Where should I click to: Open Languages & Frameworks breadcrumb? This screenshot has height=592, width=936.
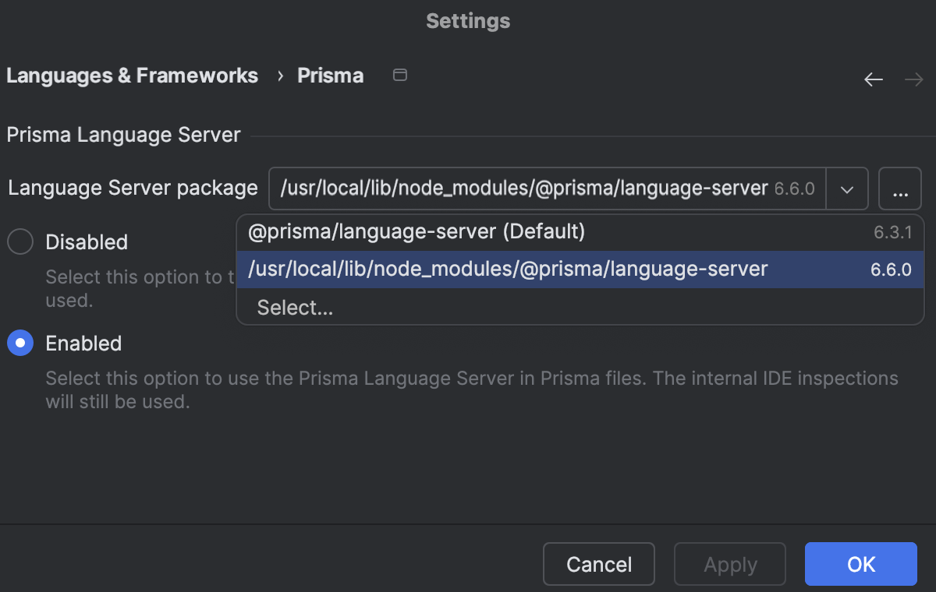[x=132, y=76]
